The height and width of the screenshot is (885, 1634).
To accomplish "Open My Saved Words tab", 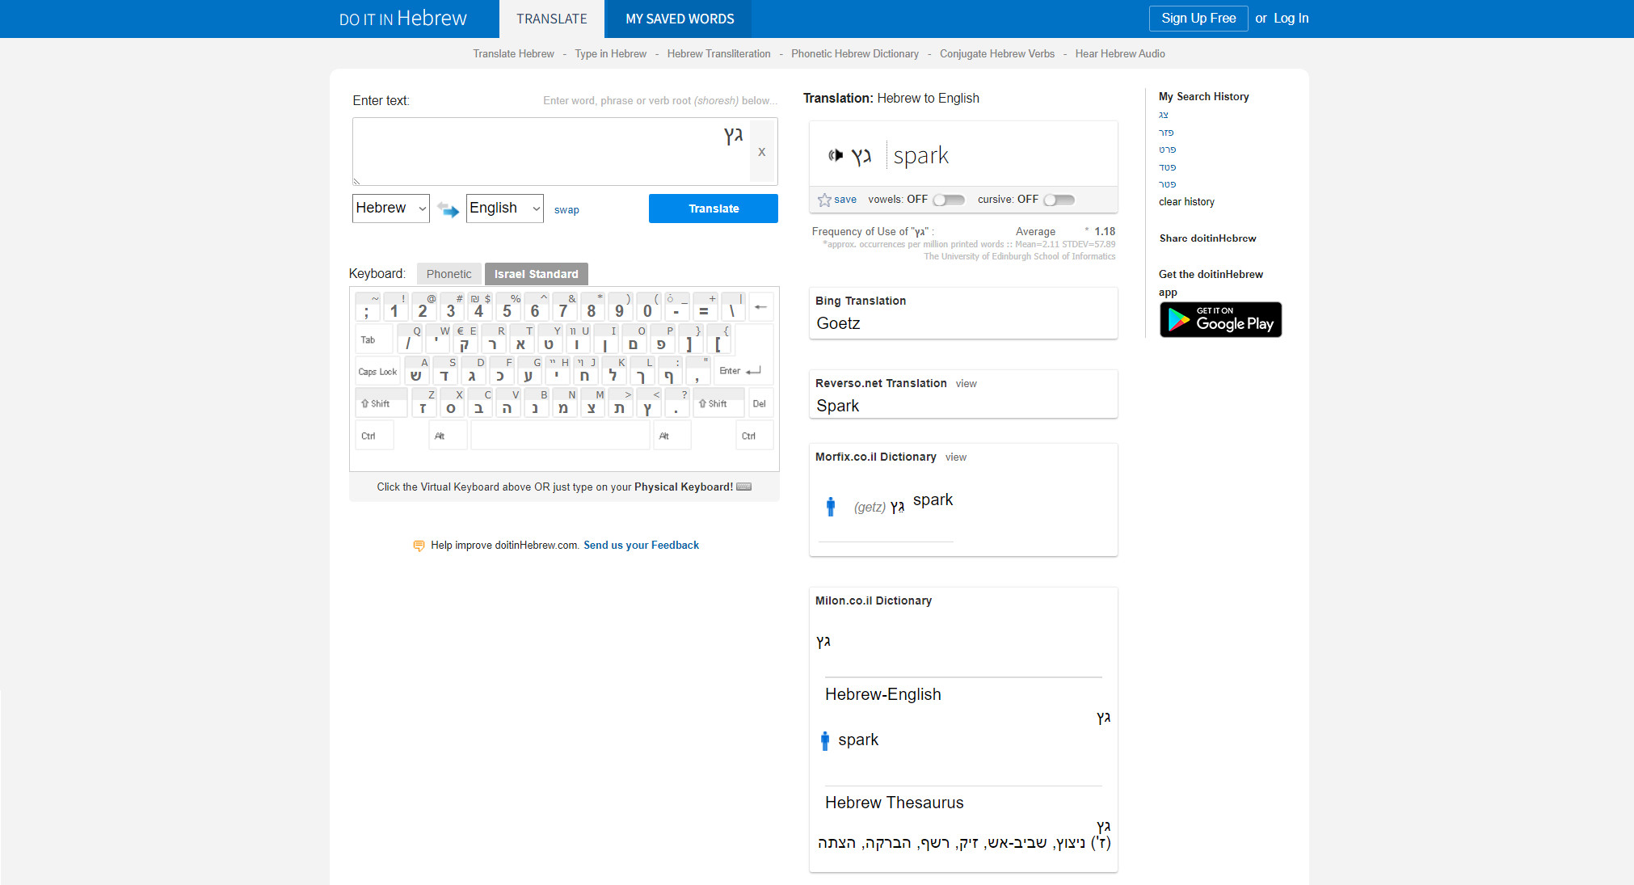I will (x=679, y=19).
